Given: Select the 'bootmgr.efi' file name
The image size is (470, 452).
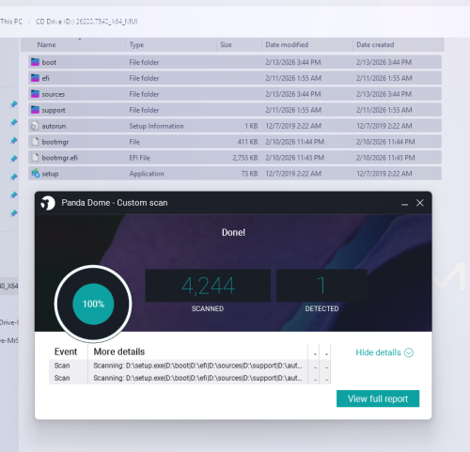Looking at the screenshot, I should click(60, 158).
